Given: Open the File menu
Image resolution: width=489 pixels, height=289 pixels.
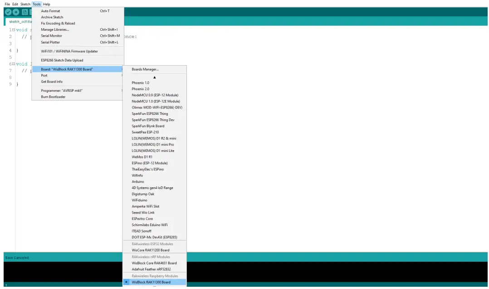Looking at the screenshot, I should tap(7, 4).
